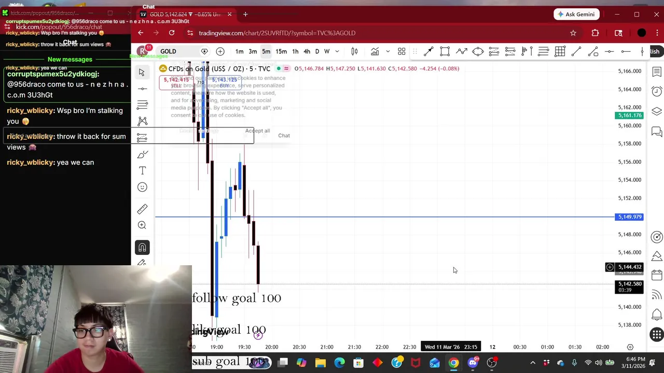664x373 pixels.
Task: Select the 3m timeframe
Action: click(253, 51)
